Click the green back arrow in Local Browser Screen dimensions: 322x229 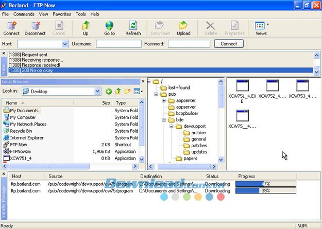(109, 92)
